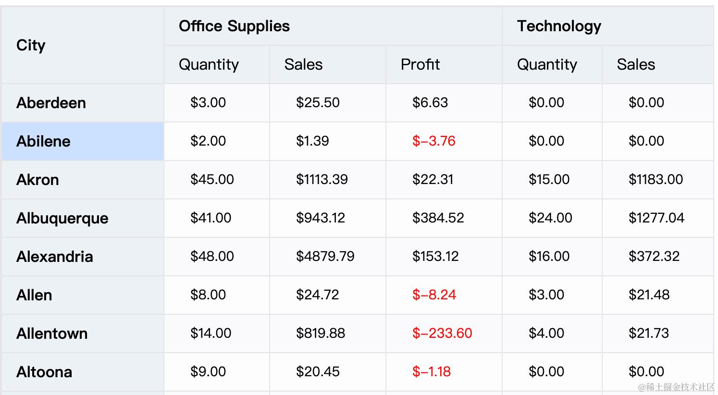Click the Alexandria row header
718x395 pixels.
tap(55, 257)
